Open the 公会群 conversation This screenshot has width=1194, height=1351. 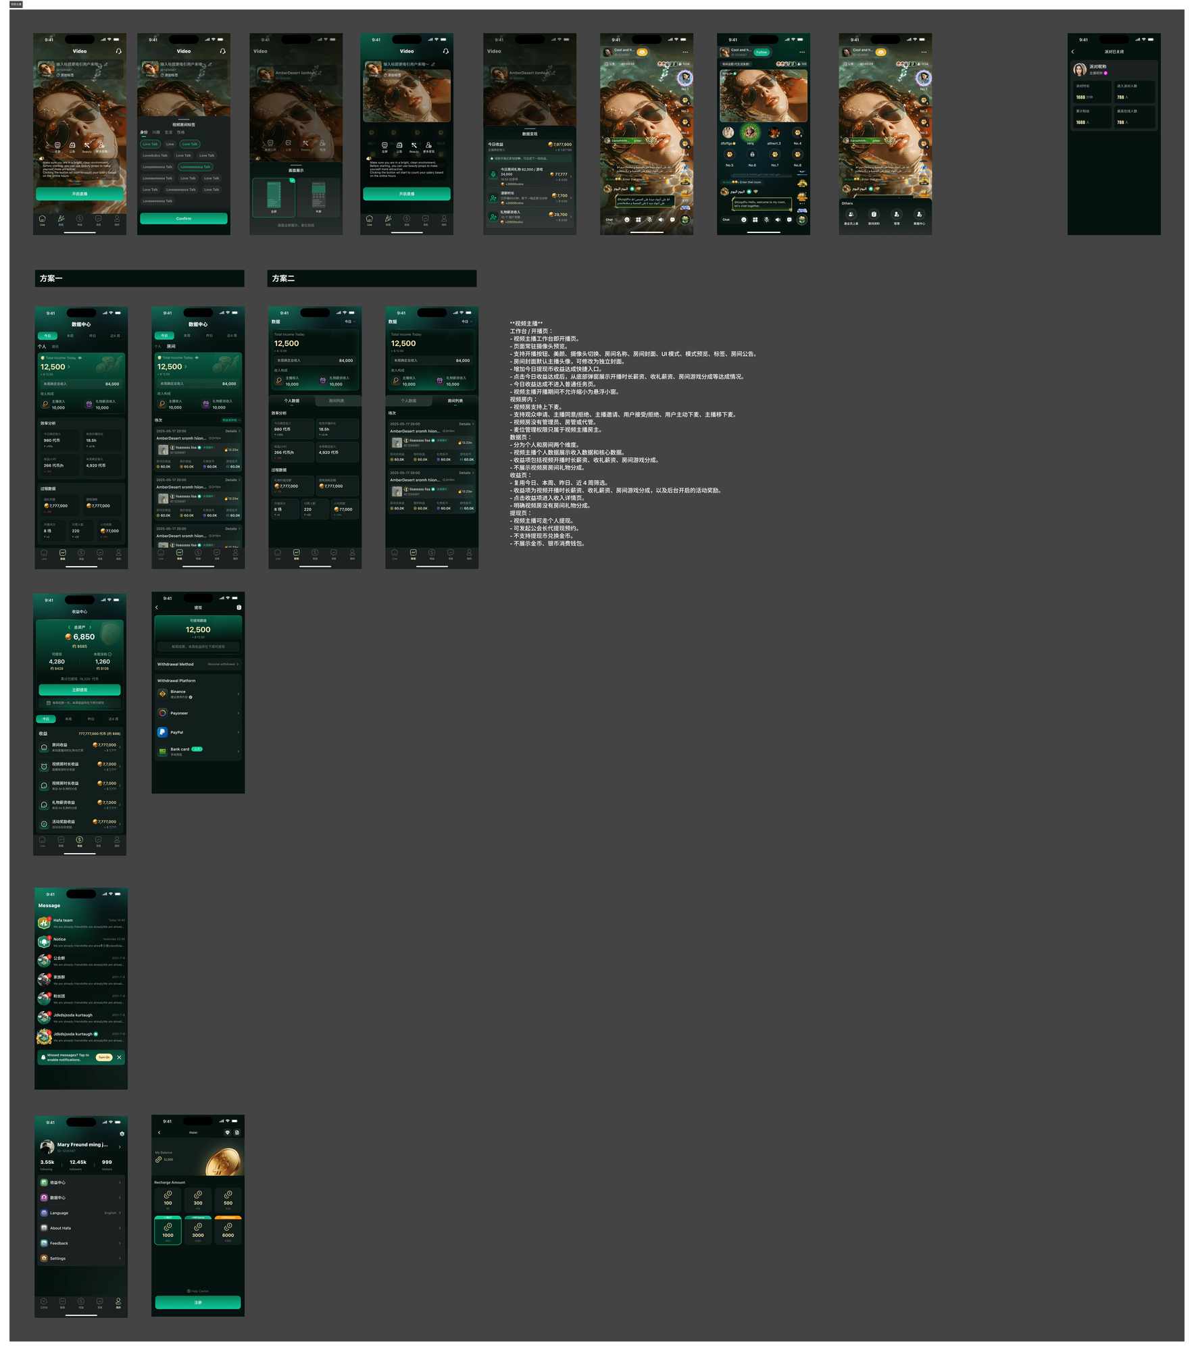tap(81, 961)
